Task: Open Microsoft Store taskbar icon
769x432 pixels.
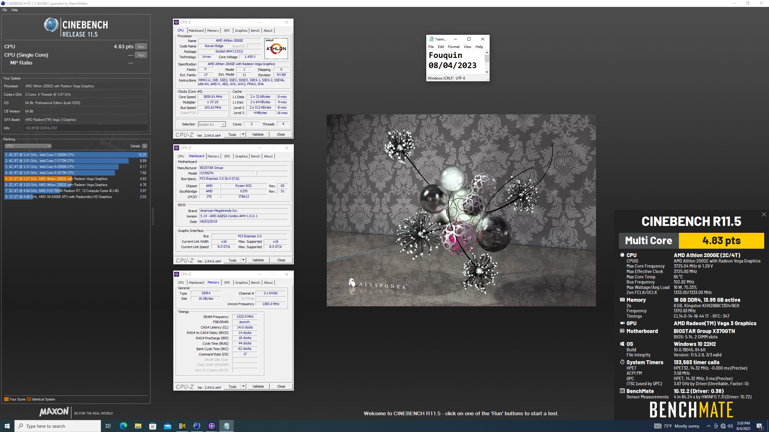Action: pos(153,426)
